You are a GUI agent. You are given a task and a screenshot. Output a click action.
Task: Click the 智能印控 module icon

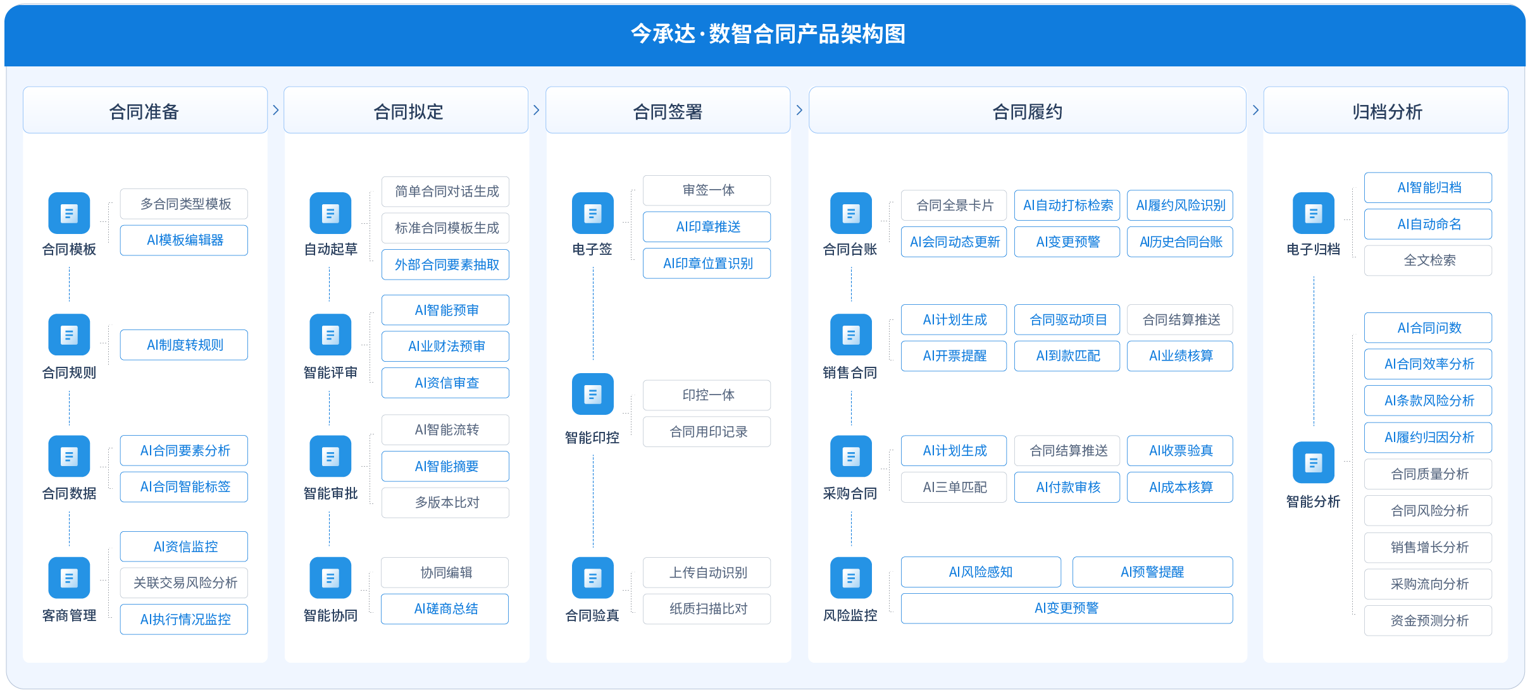593,394
